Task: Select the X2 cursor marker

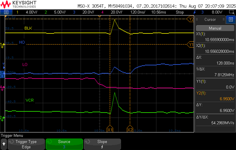Action: (130, 129)
